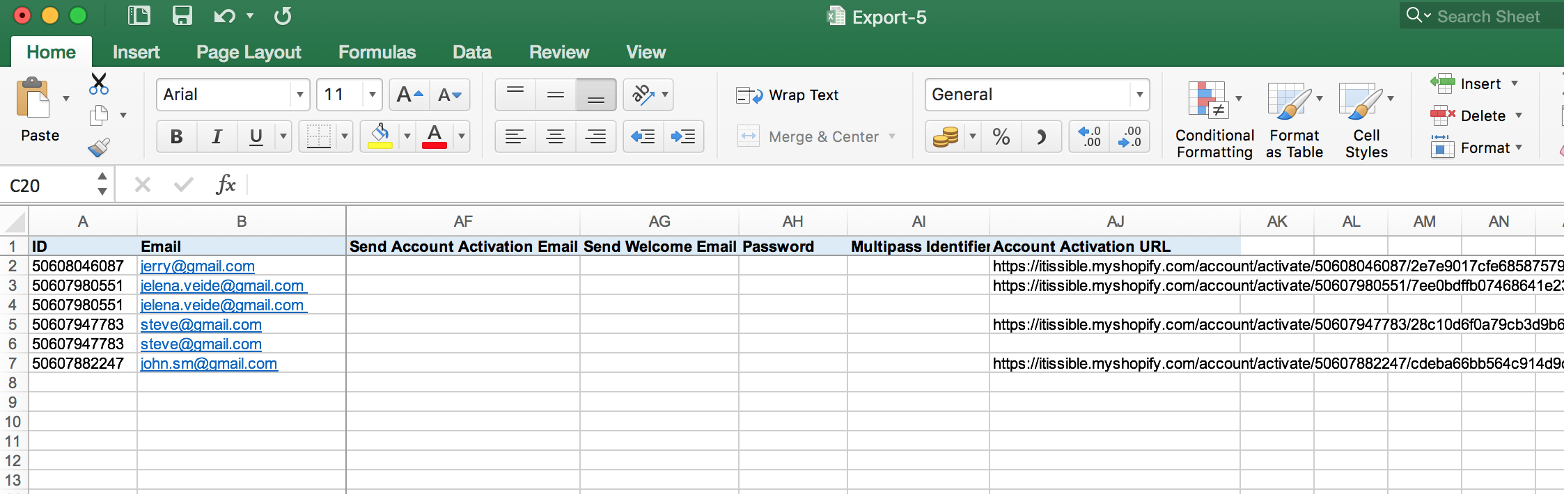This screenshot has height=494, width=1564.
Task: Click the Search Sheet field
Action: pos(1488,16)
